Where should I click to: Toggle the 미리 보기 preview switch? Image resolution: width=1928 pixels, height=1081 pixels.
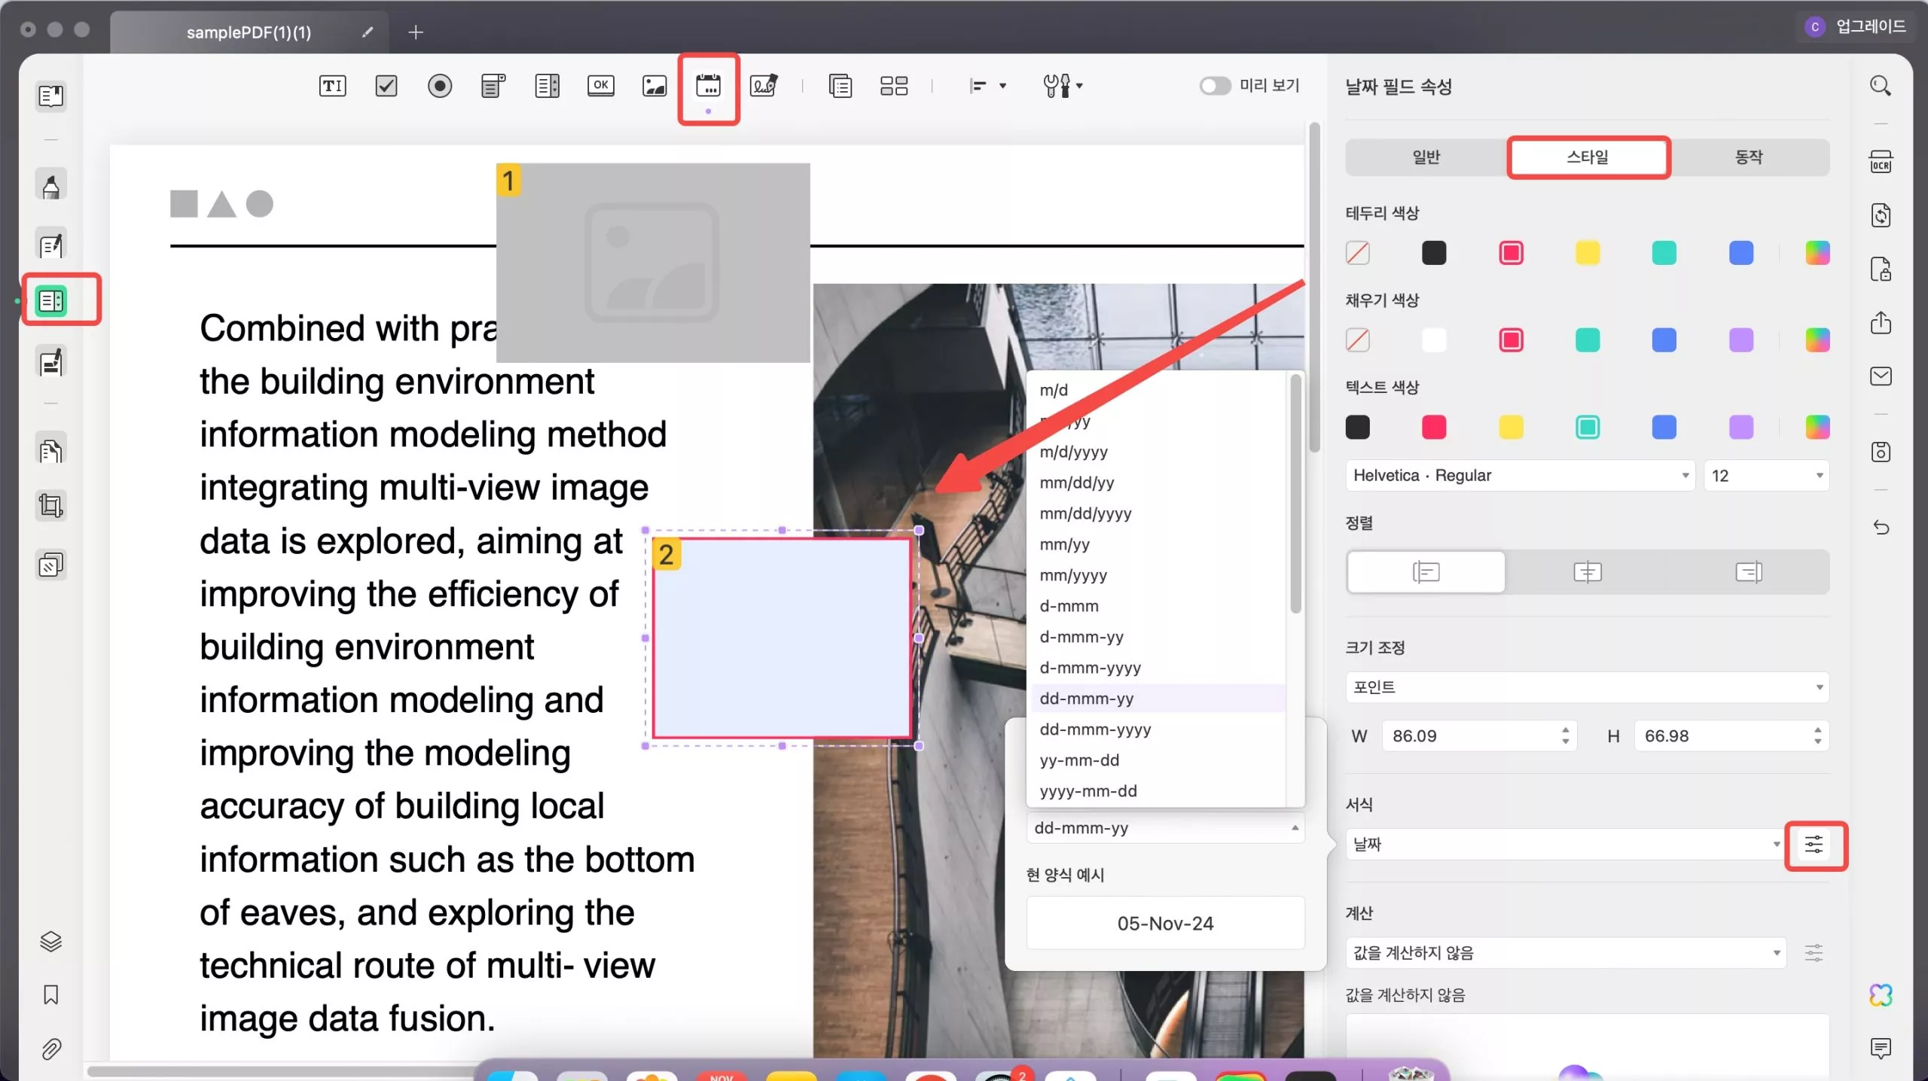click(x=1215, y=86)
